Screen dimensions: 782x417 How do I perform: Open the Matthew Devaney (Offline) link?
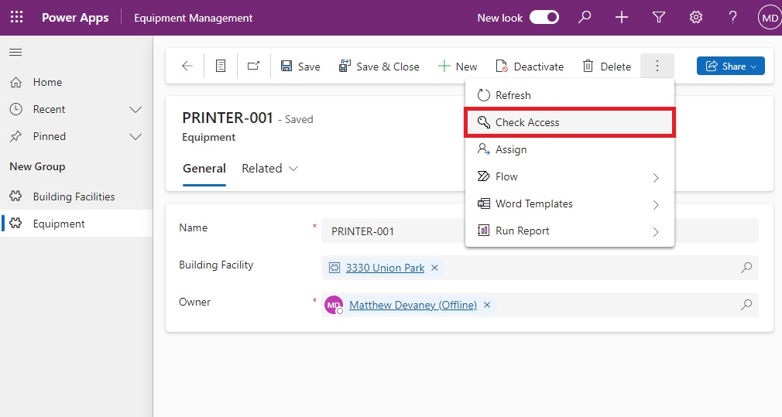pyautogui.click(x=413, y=304)
